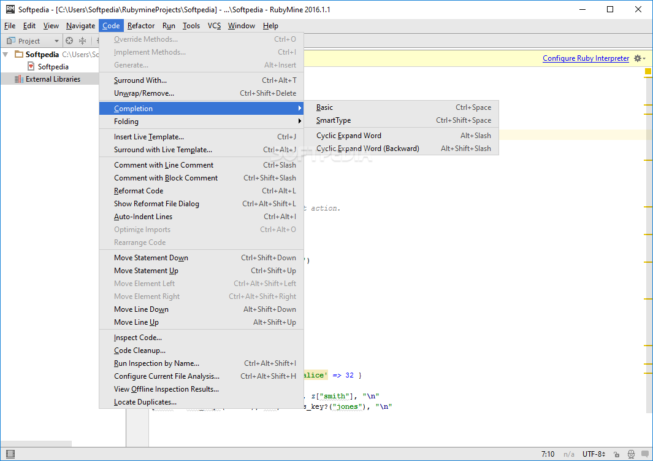Open the Navigate menu
Screen dimensions: 653x461
pyautogui.click(x=80, y=26)
